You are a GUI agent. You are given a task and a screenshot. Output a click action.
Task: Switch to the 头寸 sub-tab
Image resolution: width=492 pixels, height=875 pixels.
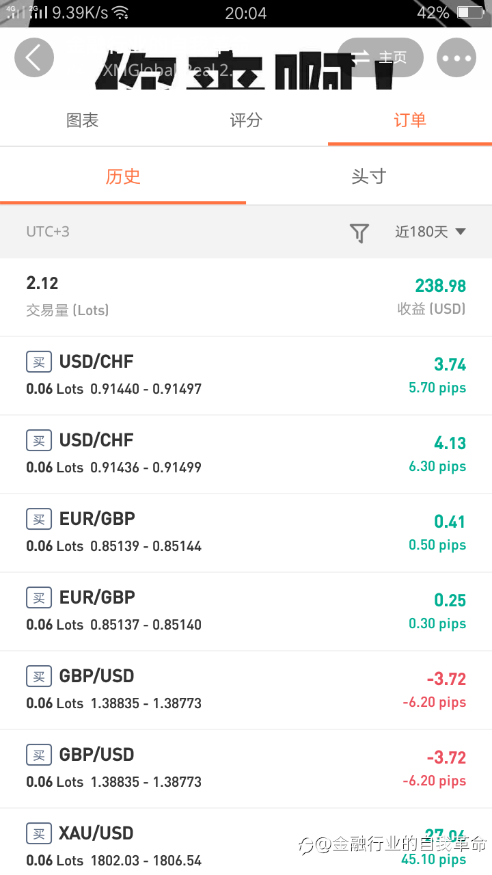tap(369, 176)
